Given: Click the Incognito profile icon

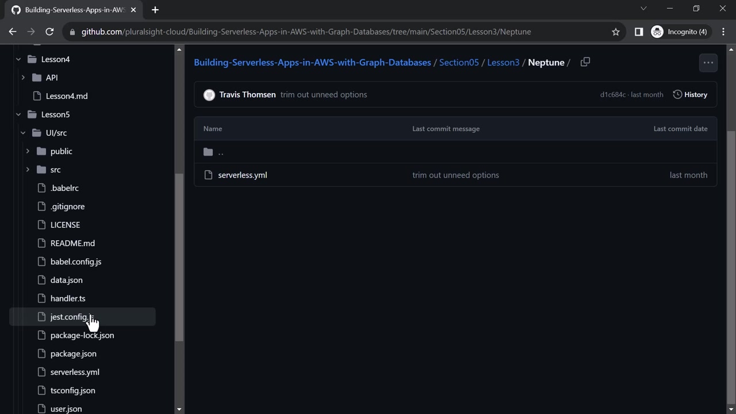Looking at the screenshot, I should (x=657, y=32).
